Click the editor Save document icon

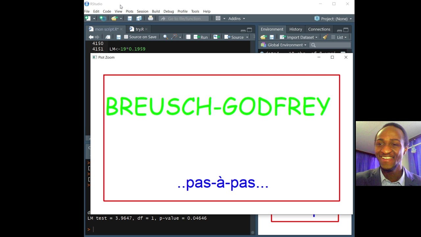tap(118, 37)
